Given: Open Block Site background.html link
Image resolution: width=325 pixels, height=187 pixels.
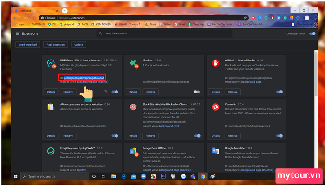Looking at the screenshot, I should [x=169, y=126].
